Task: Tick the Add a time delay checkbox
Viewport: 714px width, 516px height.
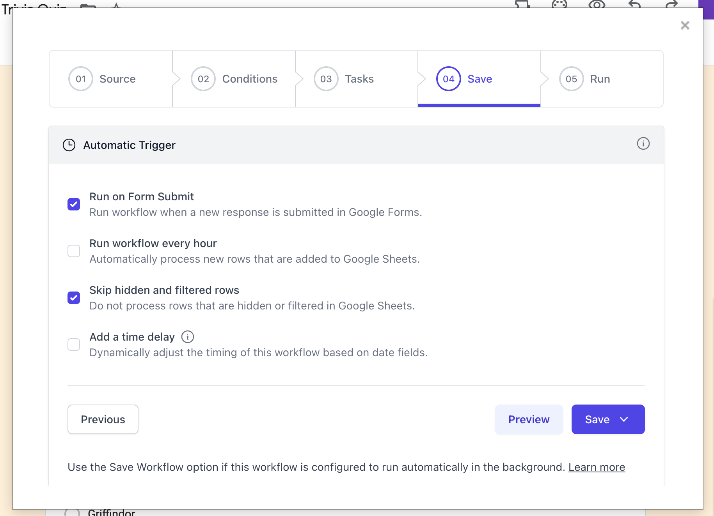Action: click(x=74, y=345)
